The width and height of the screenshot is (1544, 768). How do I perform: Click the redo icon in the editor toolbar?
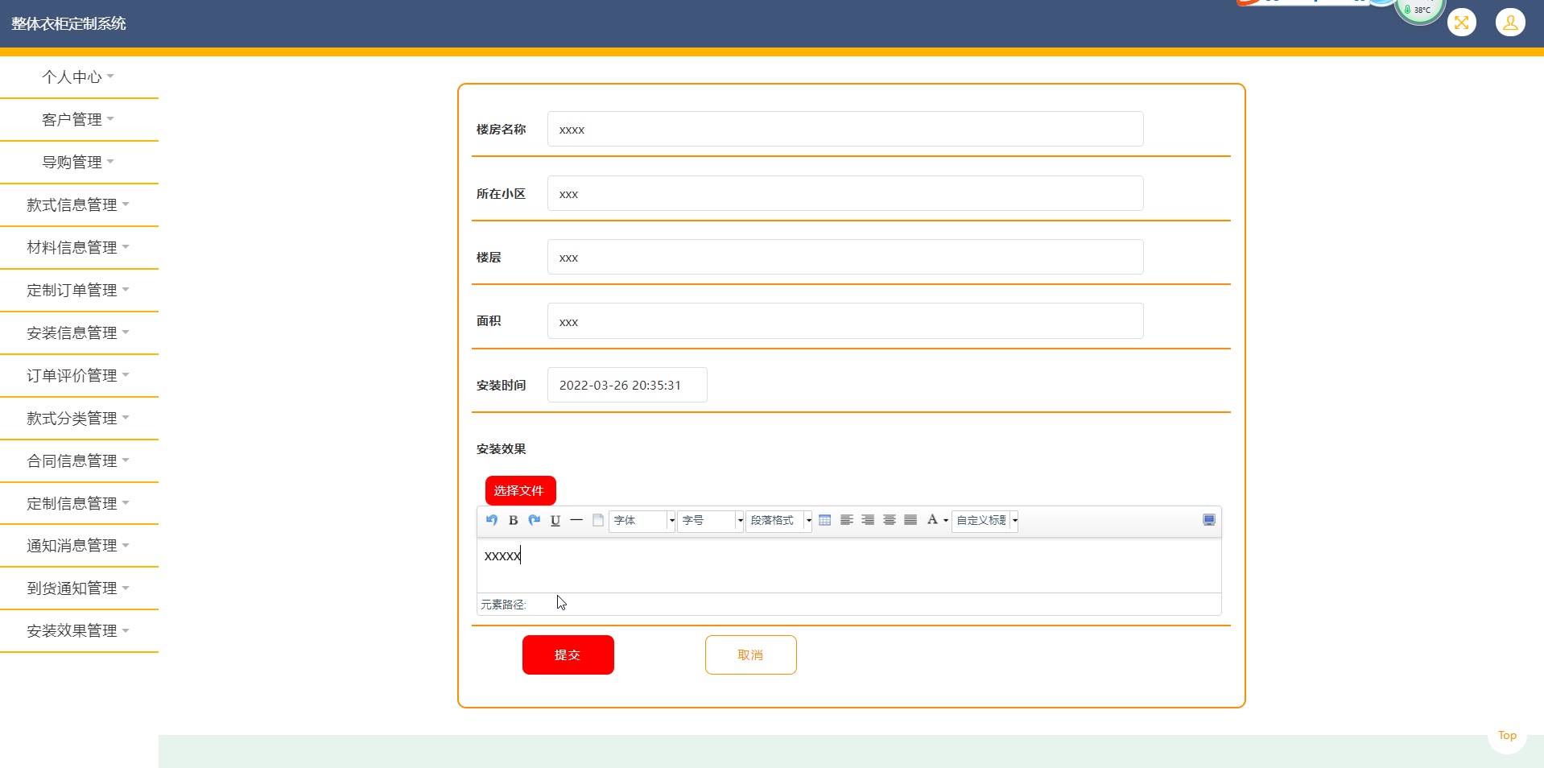(534, 520)
